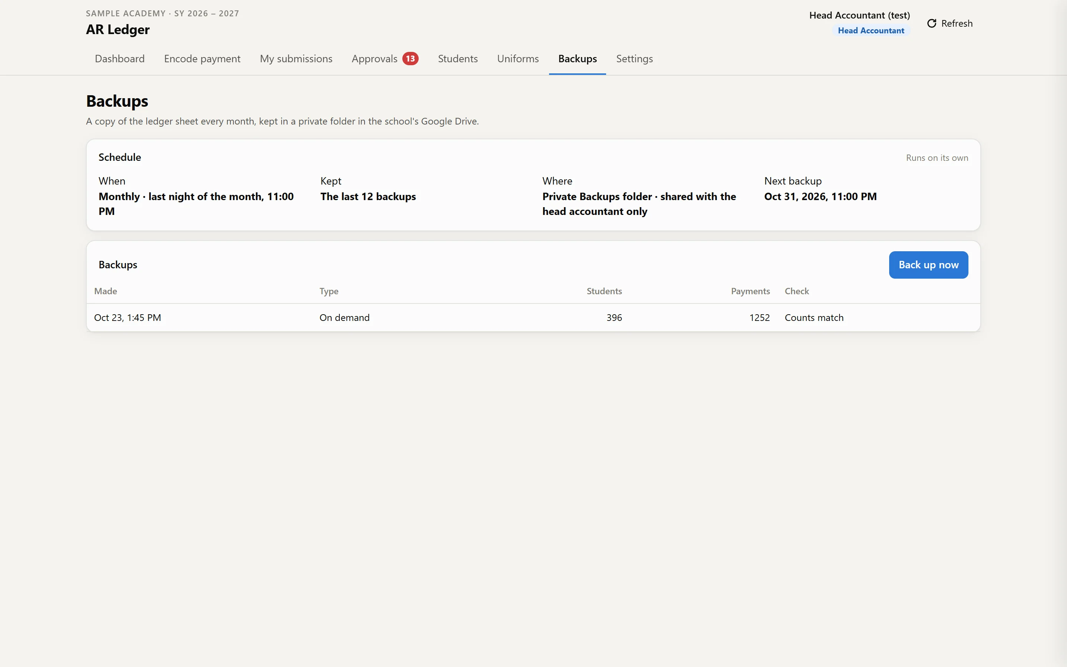
Task: Click the Schedule card heading
Action: [x=120, y=157]
